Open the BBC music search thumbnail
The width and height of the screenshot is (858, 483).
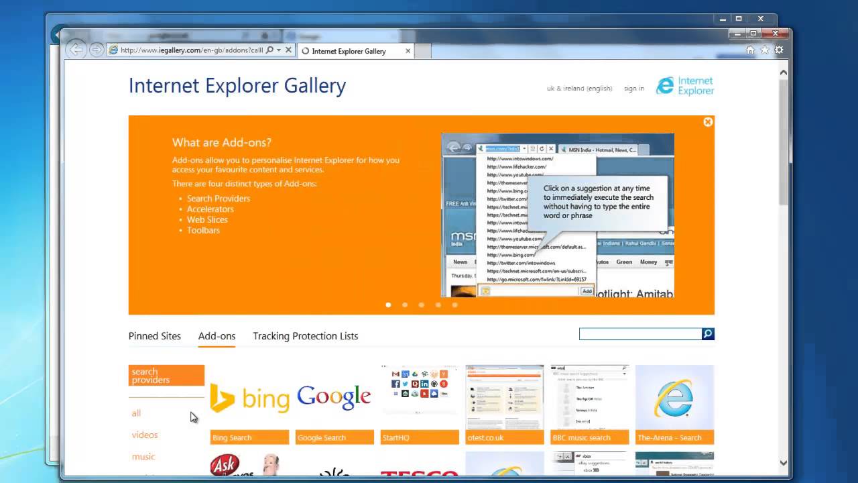(590, 398)
